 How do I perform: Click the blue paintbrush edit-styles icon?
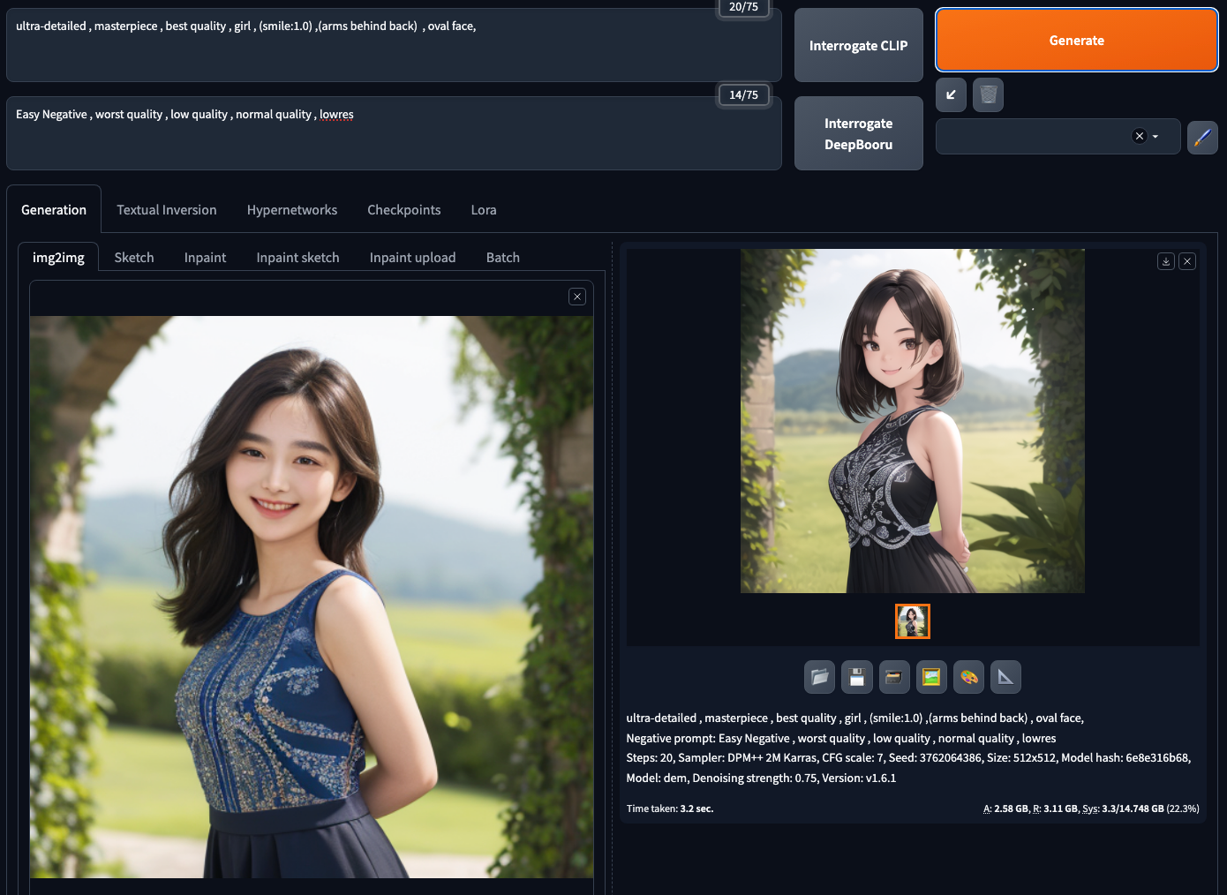(x=1202, y=137)
